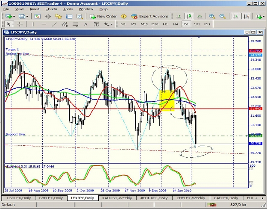Select the Text Label tool

96,24
